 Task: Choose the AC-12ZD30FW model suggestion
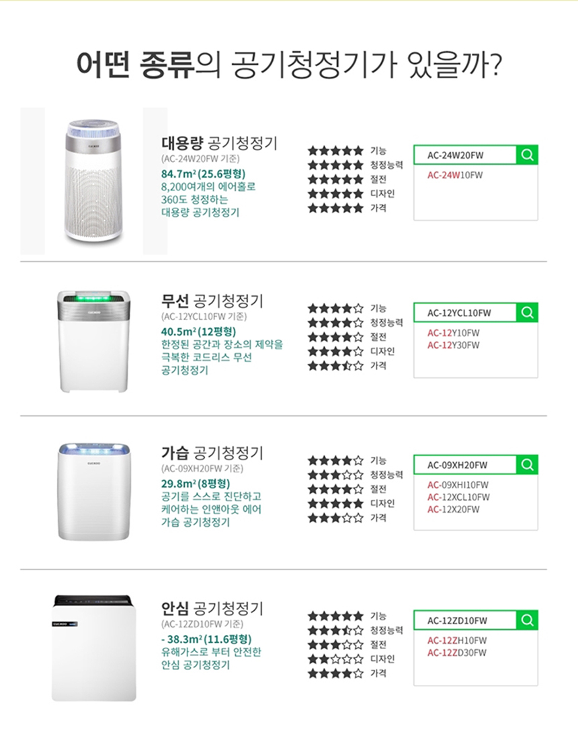point(457,653)
